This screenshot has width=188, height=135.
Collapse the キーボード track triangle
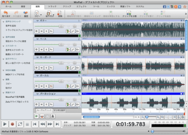click(x=38, y=57)
